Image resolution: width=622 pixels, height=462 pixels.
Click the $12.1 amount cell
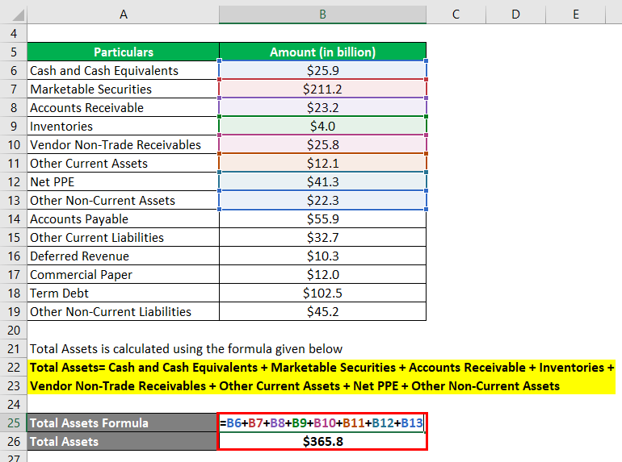click(x=322, y=163)
